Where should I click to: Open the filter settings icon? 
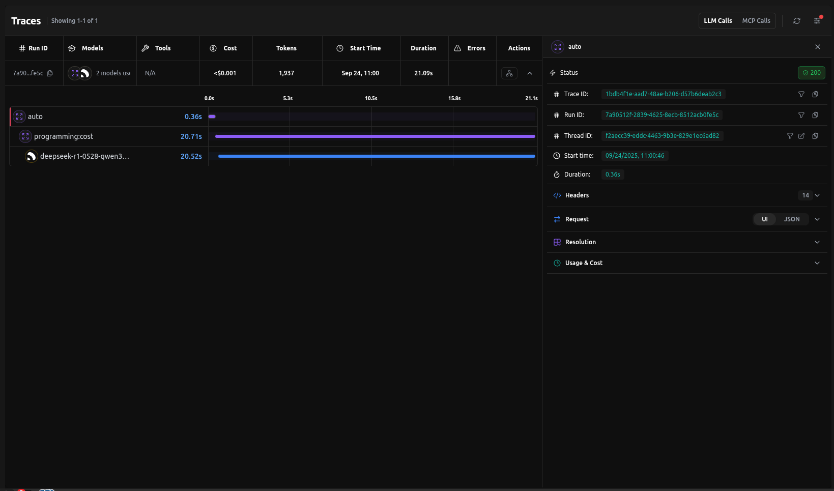(x=817, y=21)
